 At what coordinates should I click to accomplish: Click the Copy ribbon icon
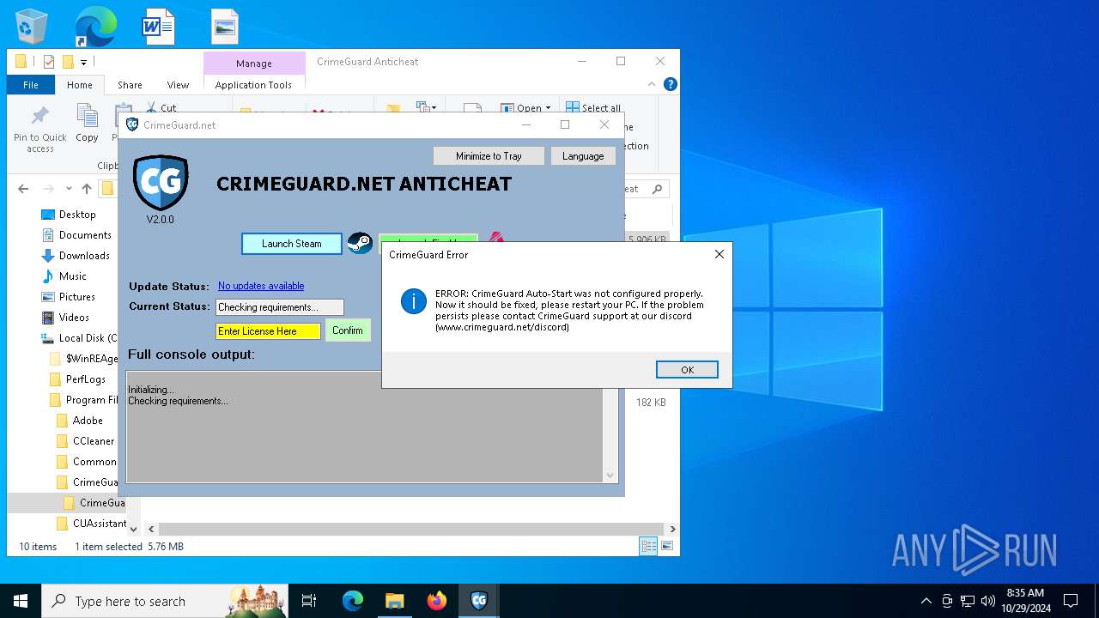tap(87, 123)
